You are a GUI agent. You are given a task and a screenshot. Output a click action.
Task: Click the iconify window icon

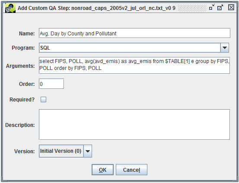pos(212,7)
